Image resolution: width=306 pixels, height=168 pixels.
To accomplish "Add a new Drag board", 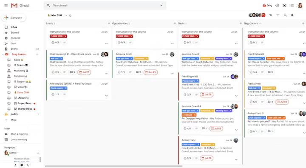I will (37, 54).
